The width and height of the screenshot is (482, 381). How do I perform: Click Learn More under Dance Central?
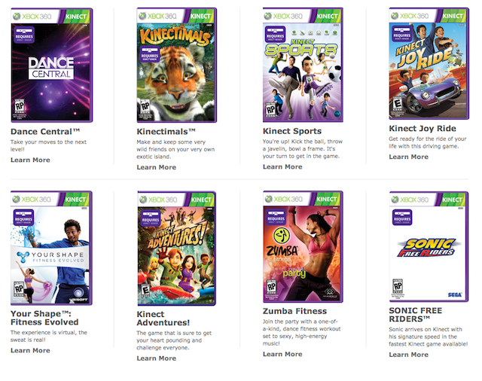click(30, 160)
